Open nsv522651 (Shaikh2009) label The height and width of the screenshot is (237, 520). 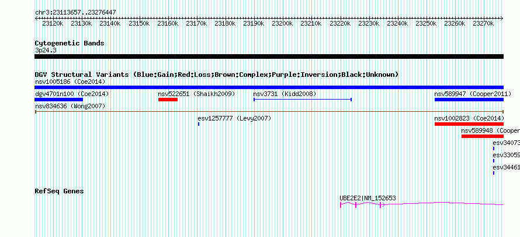coord(196,94)
